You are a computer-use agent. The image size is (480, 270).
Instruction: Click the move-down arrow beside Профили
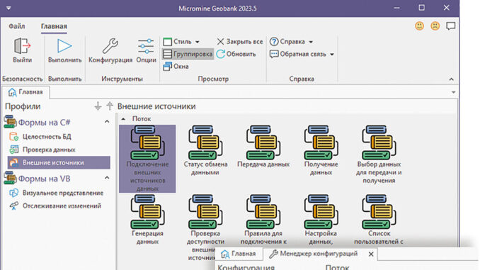[x=98, y=106]
